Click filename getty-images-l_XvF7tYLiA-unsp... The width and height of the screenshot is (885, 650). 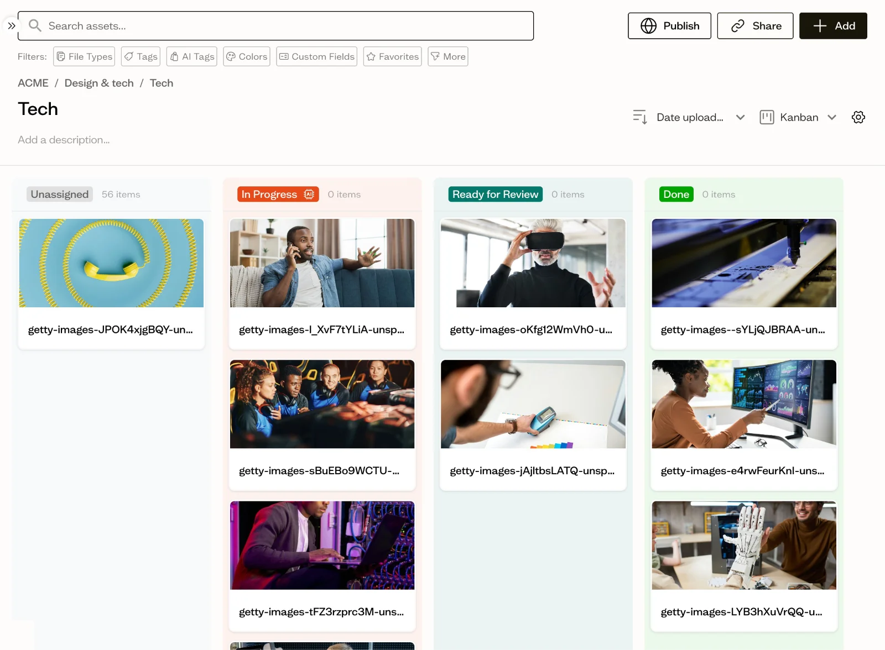click(x=321, y=329)
